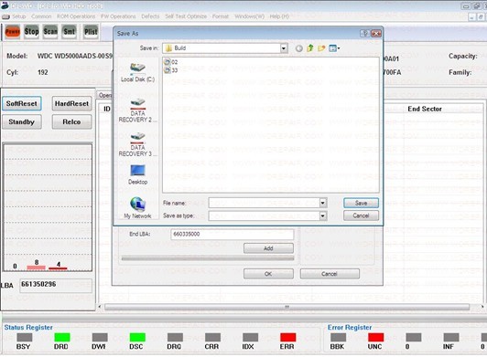Screen dimensions: 487x357
Task: Expand the Save in folder dropdown
Action: 283,48
